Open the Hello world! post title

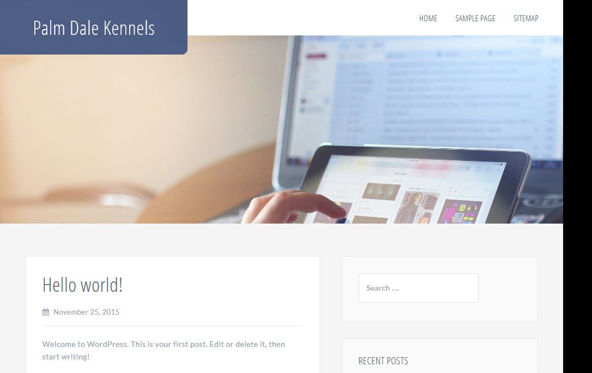pos(82,285)
